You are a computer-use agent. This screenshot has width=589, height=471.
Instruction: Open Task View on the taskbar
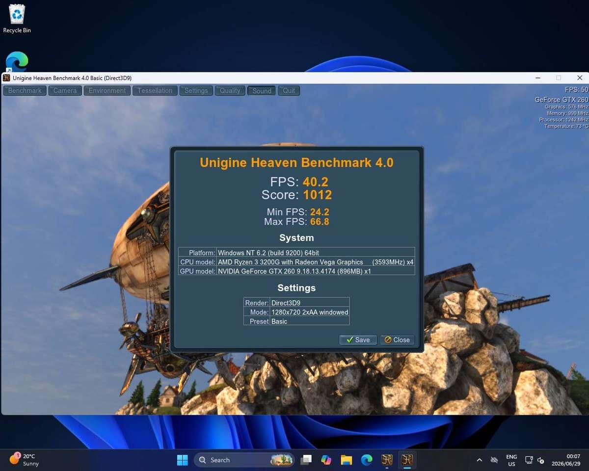click(306, 460)
